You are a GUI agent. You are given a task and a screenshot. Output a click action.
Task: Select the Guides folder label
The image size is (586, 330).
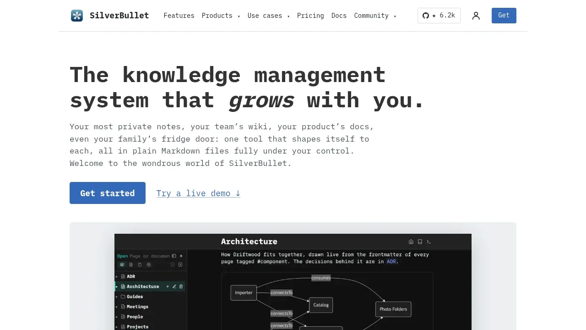click(x=135, y=297)
